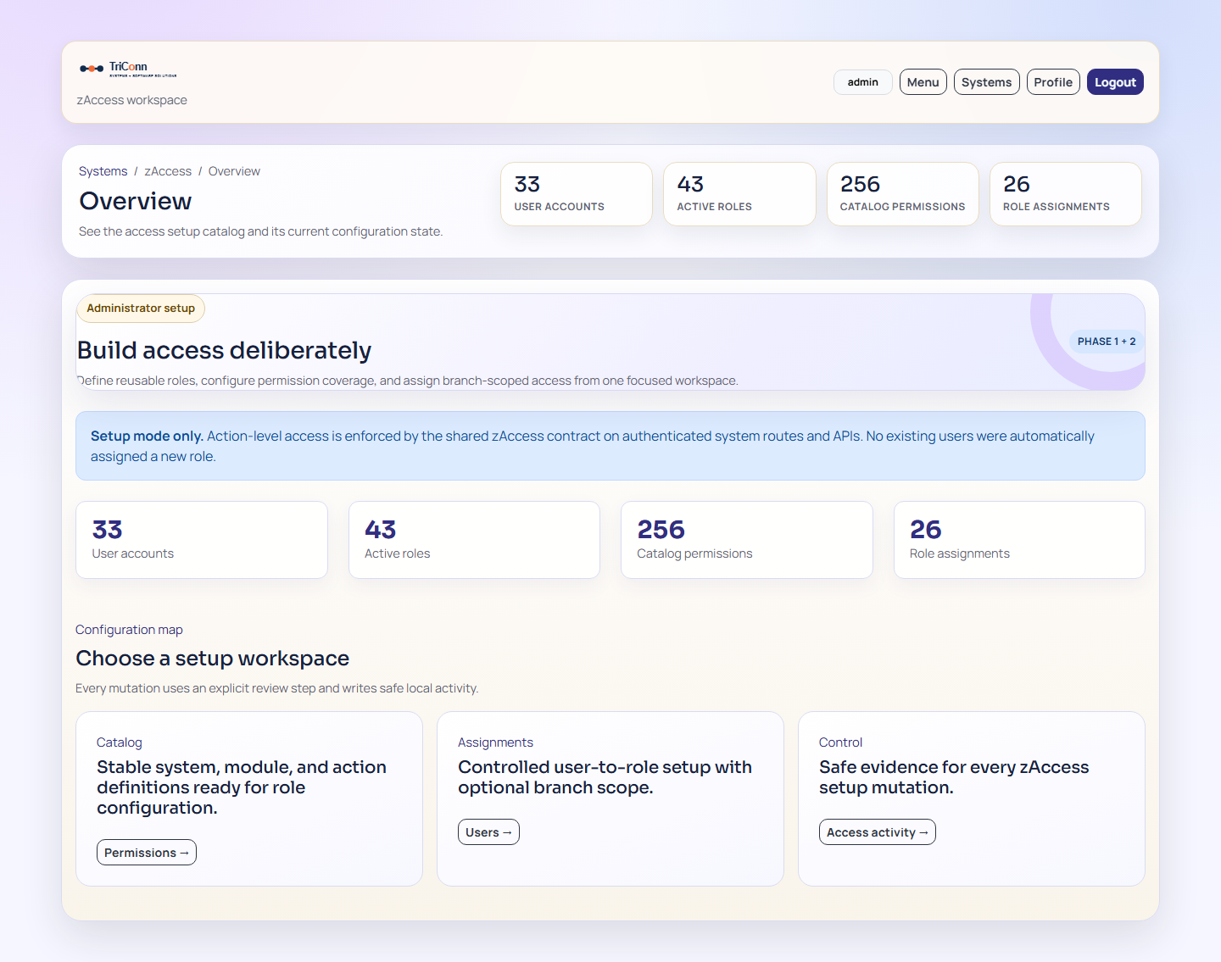Click the Overview breadcrumb text
This screenshot has width=1221, height=962.
(x=234, y=171)
